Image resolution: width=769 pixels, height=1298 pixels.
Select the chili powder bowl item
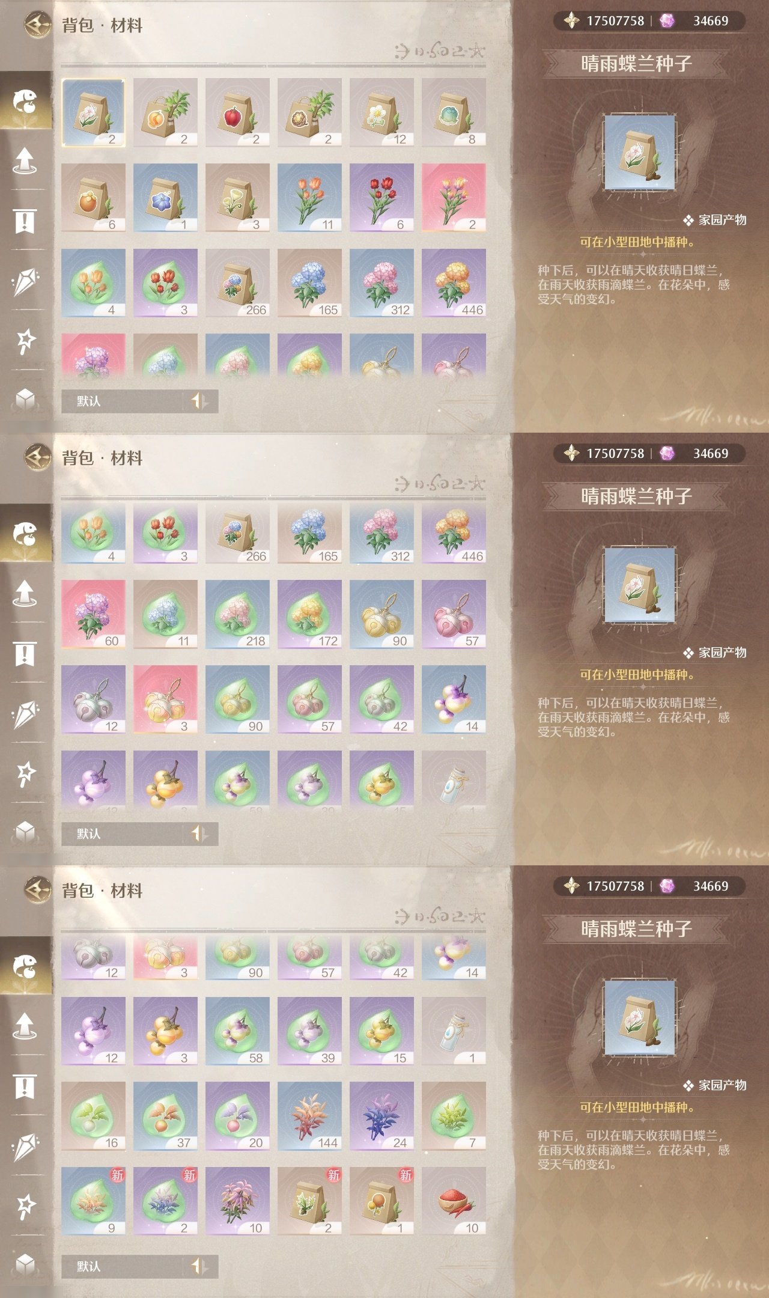(x=454, y=1201)
